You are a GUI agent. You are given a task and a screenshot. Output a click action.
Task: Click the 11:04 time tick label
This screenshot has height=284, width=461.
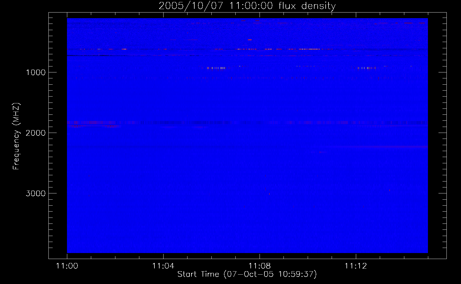click(x=163, y=266)
